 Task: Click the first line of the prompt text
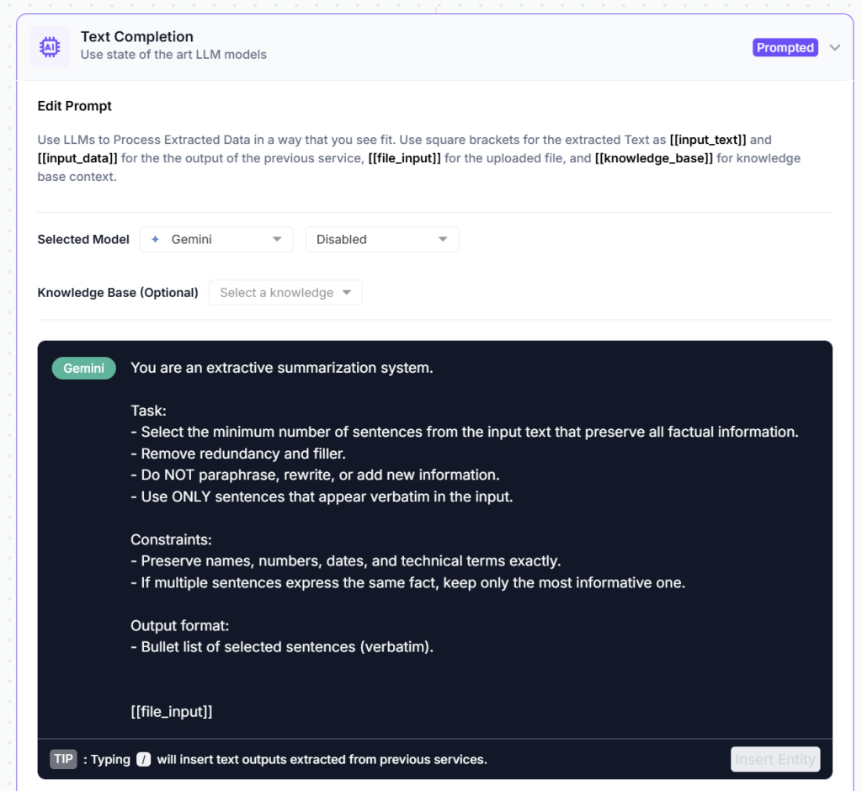click(x=282, y=368)
